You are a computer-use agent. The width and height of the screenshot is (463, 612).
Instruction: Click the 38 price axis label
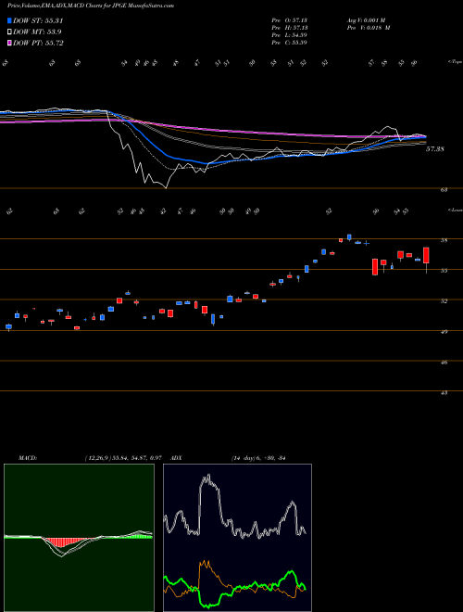tap(444, 240)
